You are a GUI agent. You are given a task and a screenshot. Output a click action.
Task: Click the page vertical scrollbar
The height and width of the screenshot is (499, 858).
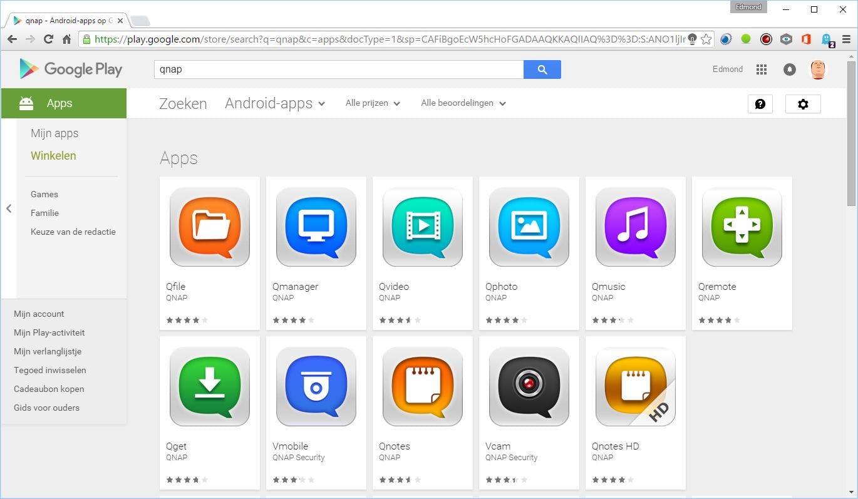coord(851,133)
